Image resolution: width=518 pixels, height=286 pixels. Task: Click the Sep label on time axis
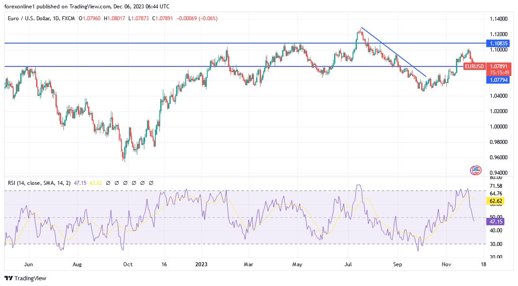point(398,264)
